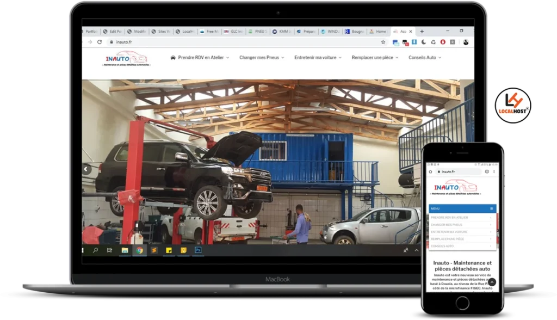Launch Photoshop from the taskbar
This screenshot has width=557, height=320.
point(199,250)
